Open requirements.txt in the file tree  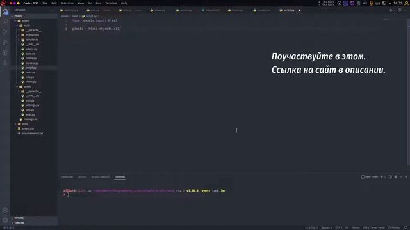click(33, 134)
